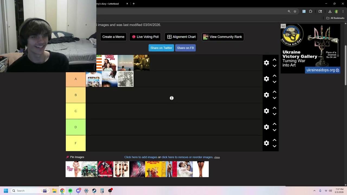This screenshot has height=195, width=347.
Task: Open the Extensions puzzle menu
Action: pyautogui.click(x=311, y=11)
